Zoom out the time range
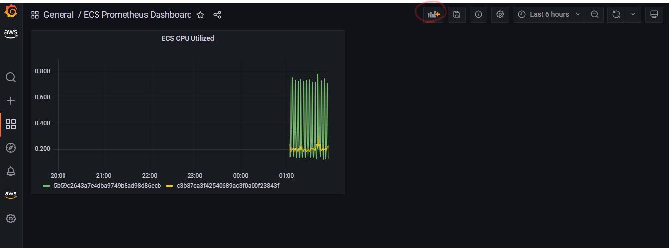Viewport: 669px width, 248px height. click(x=595, y=14)
